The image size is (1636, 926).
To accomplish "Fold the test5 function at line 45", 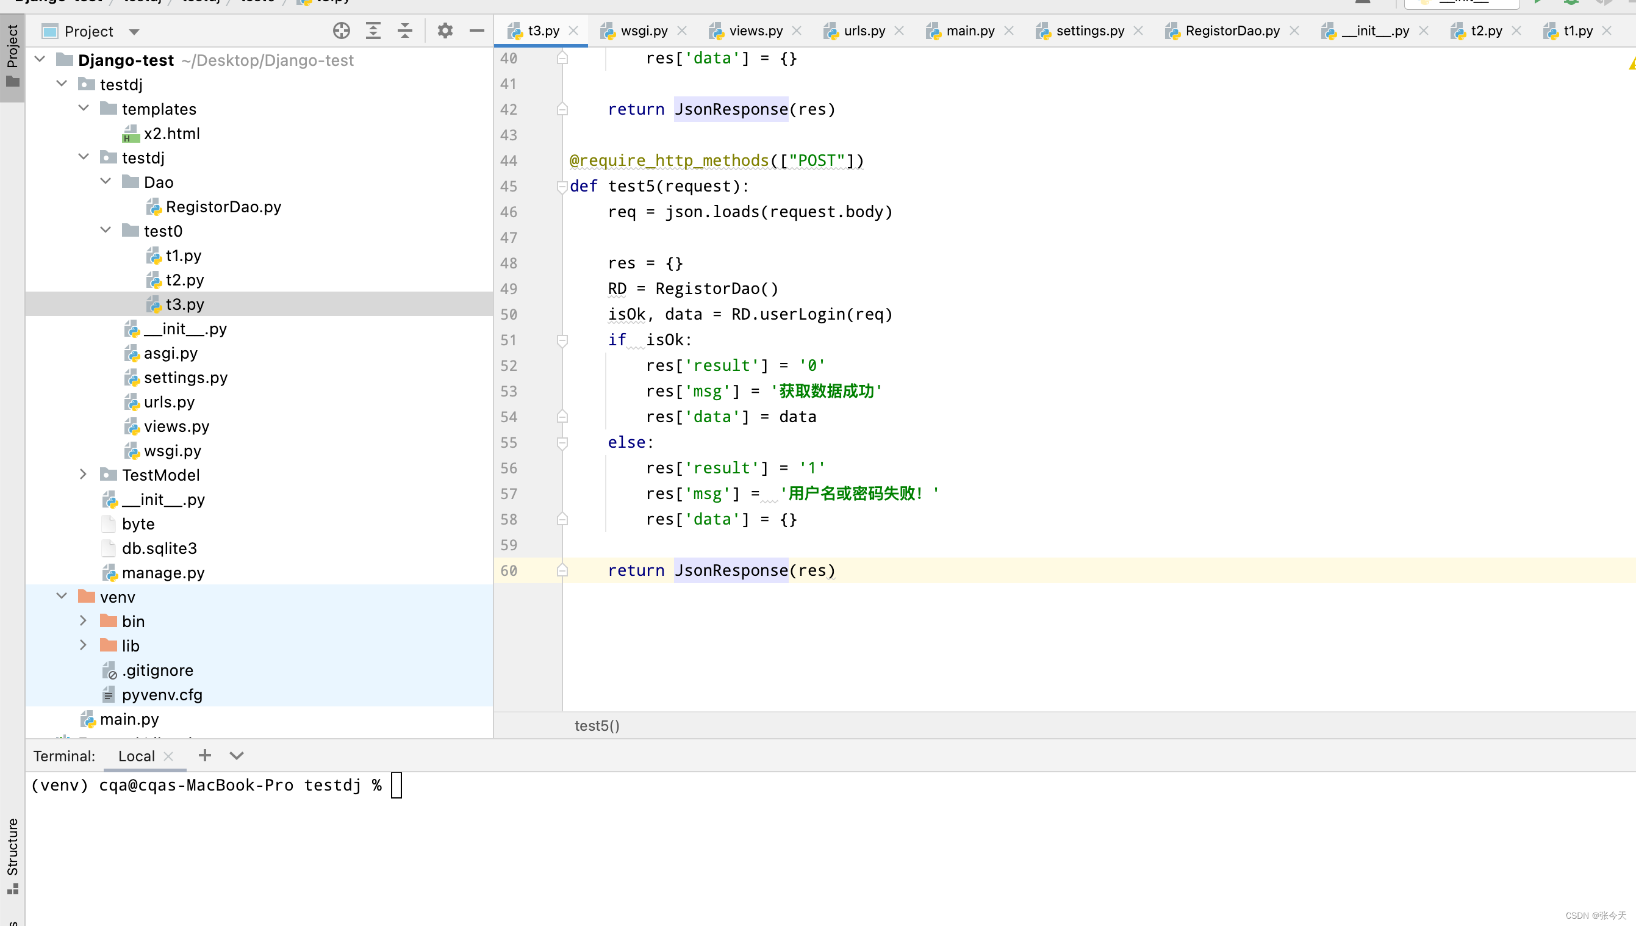I will (562, 186).
